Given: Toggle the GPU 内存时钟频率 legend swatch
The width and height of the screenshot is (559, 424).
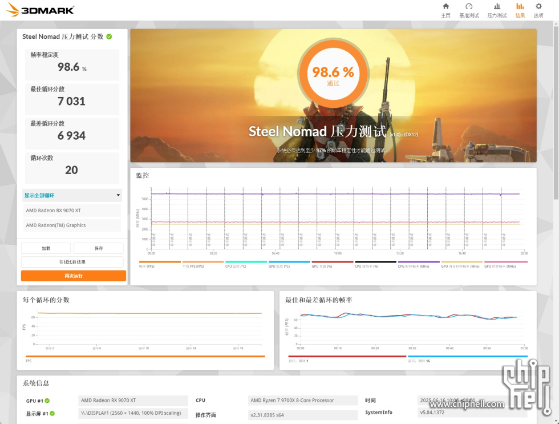Looking at the screenshot, I should coord(461,262).
